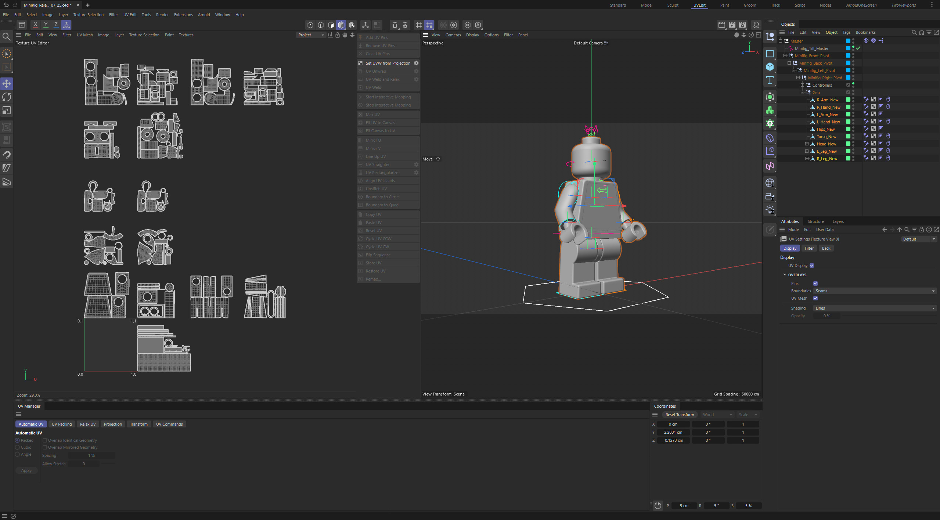Open the Shading Lines dropdown

875,308
